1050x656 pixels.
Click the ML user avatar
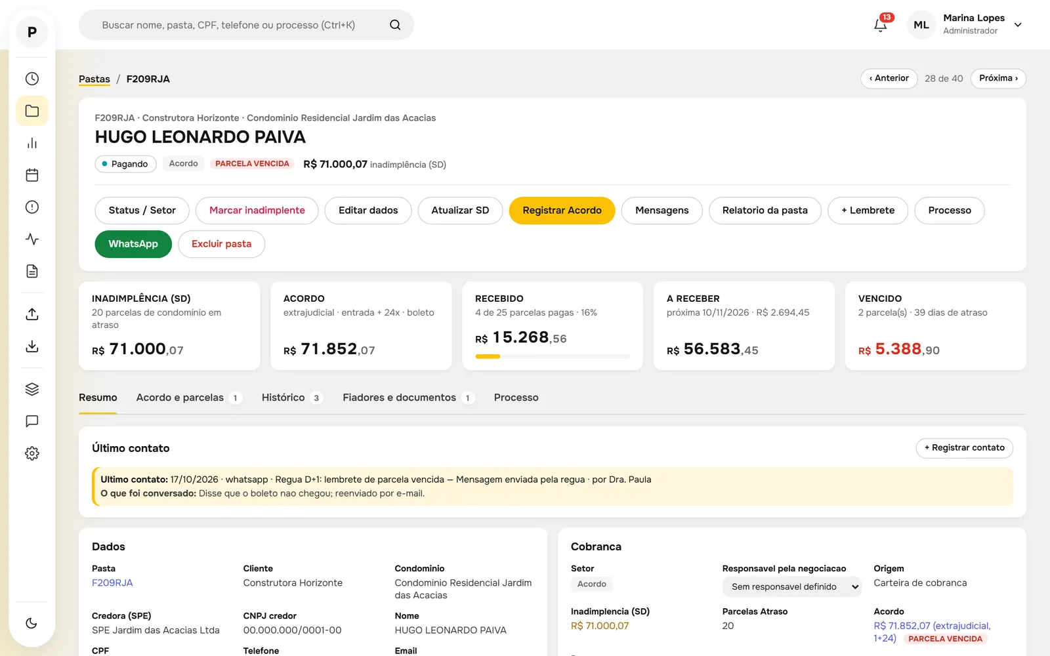pyautogui.click(x=921, y=25)
